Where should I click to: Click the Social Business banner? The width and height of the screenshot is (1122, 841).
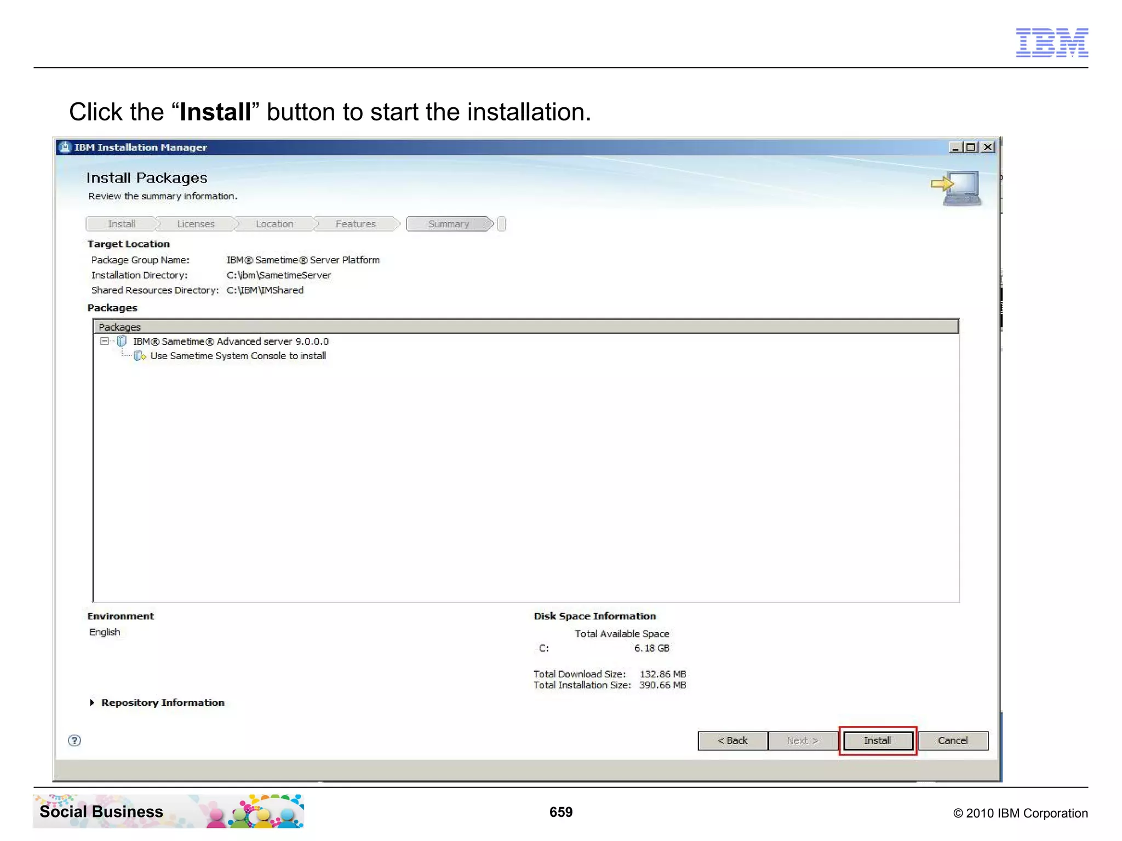coord(169,811)
